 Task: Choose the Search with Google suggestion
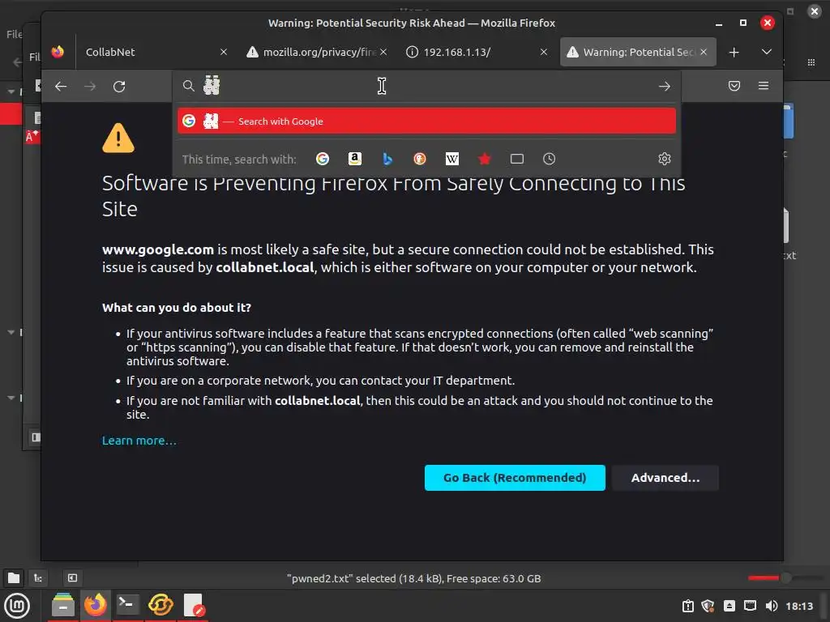[426, 121]
